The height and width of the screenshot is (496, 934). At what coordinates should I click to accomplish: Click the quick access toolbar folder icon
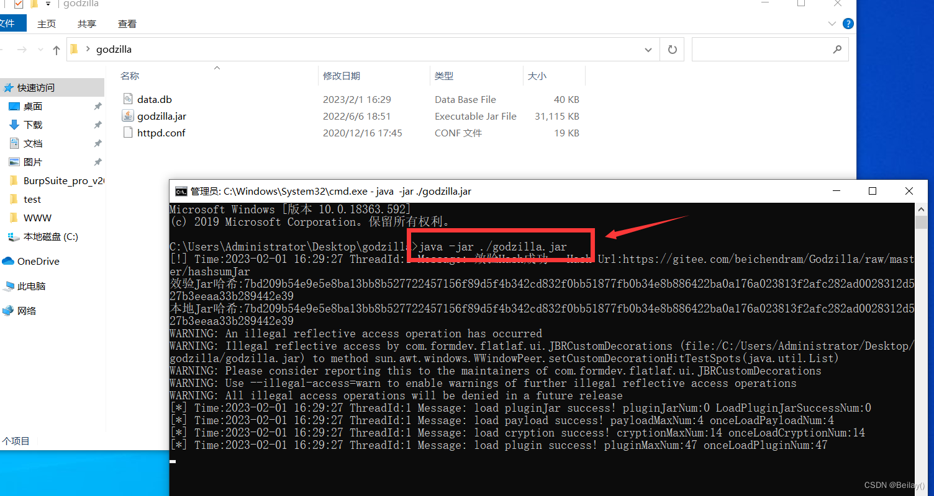pos(34,4)
